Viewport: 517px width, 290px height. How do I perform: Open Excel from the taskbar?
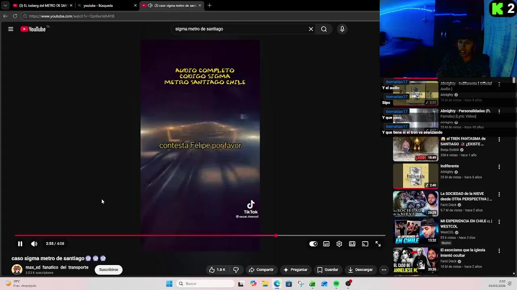click(312, 284)
